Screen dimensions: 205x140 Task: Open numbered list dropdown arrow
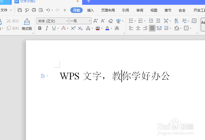(x=145, y=21)
